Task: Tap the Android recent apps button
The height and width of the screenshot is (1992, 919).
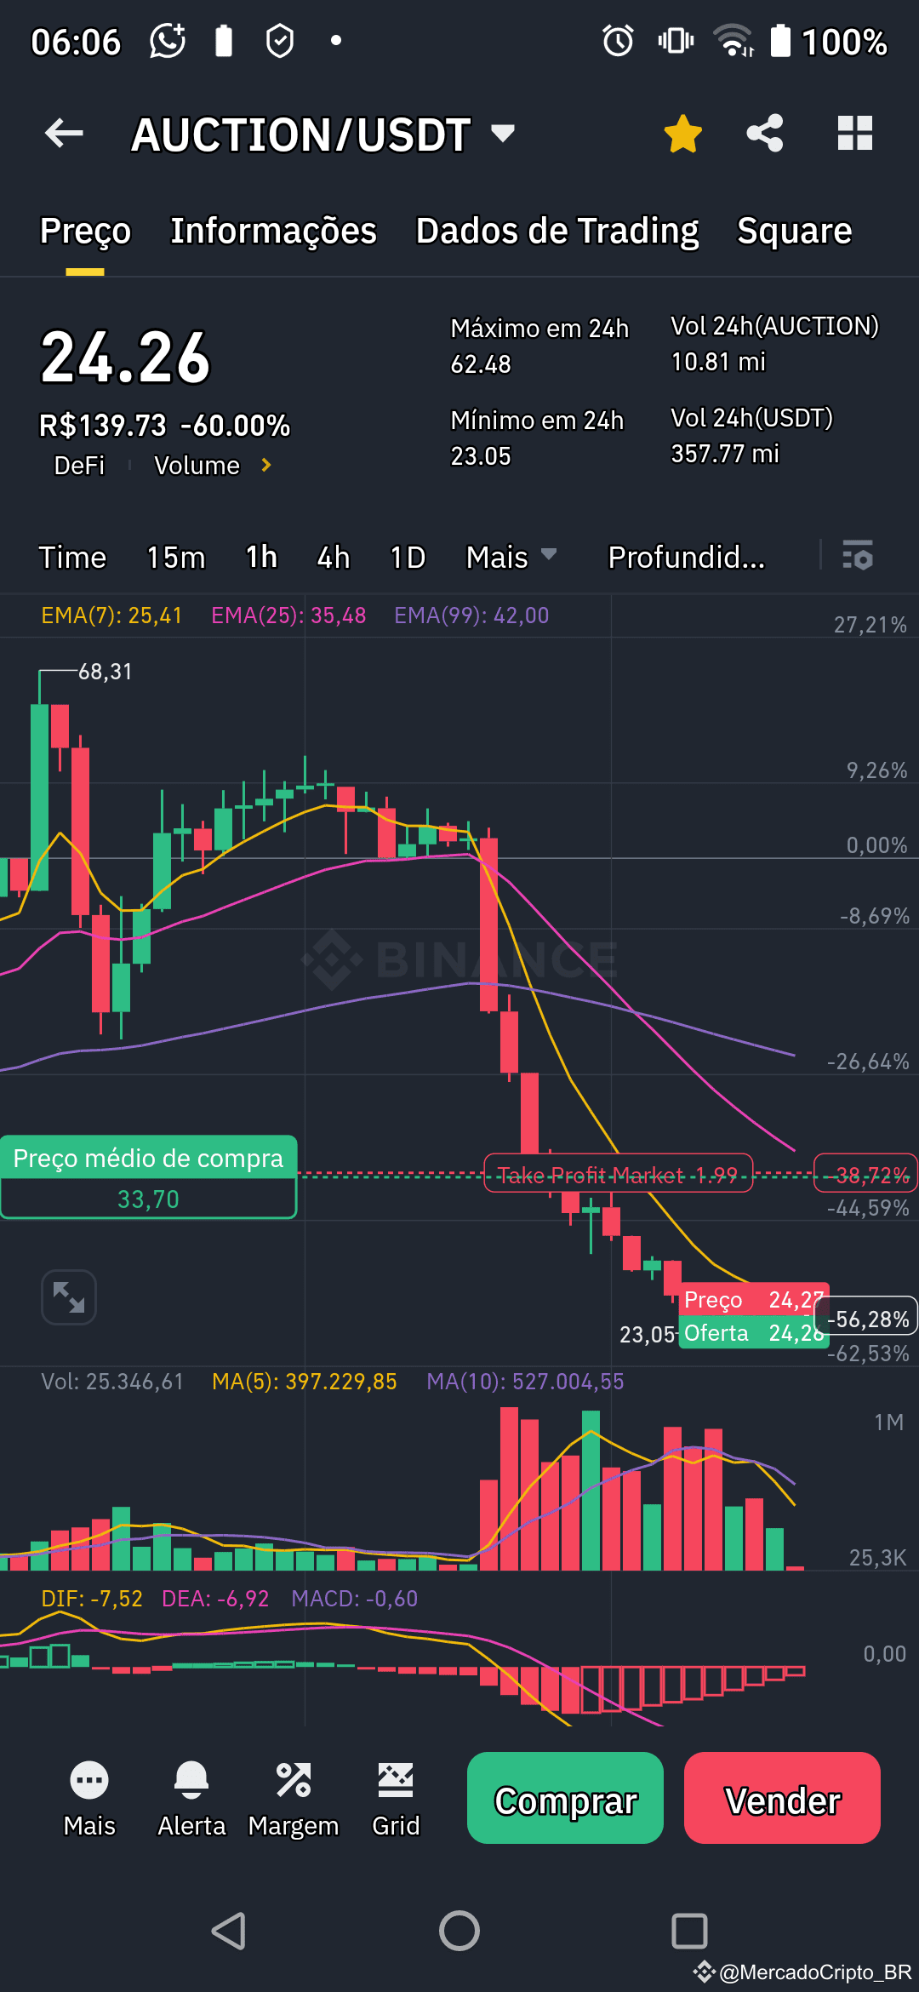Action: (689, 1931)
